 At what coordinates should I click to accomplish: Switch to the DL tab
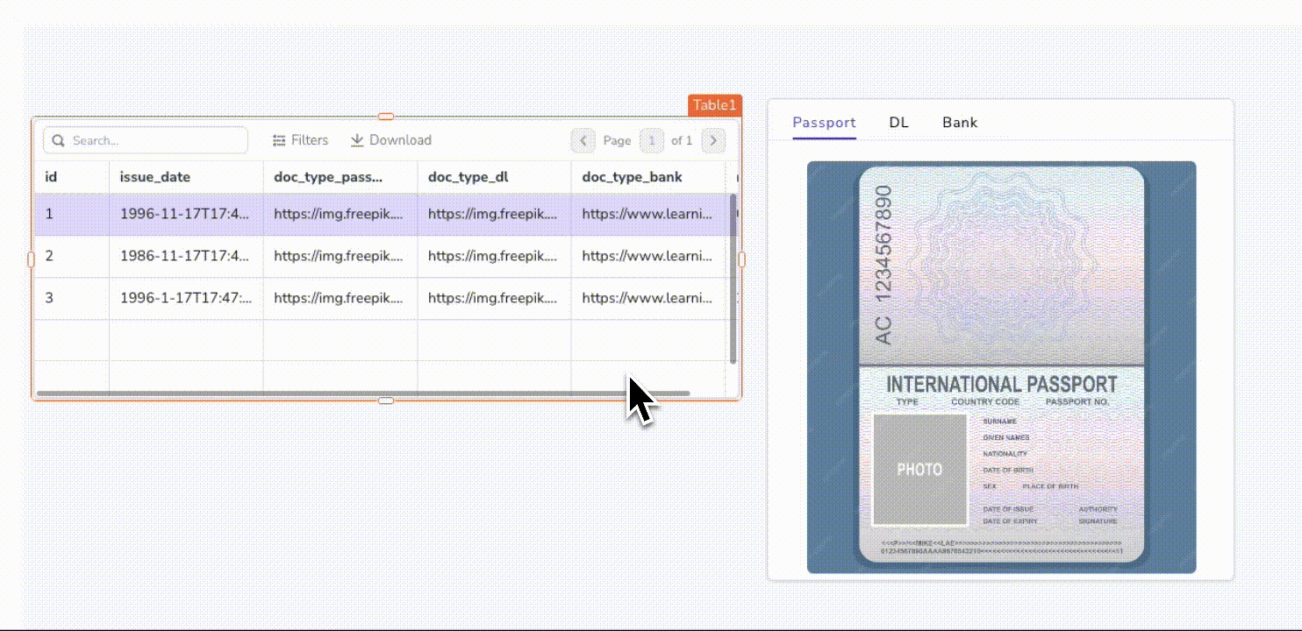click(x=898, y=123)
